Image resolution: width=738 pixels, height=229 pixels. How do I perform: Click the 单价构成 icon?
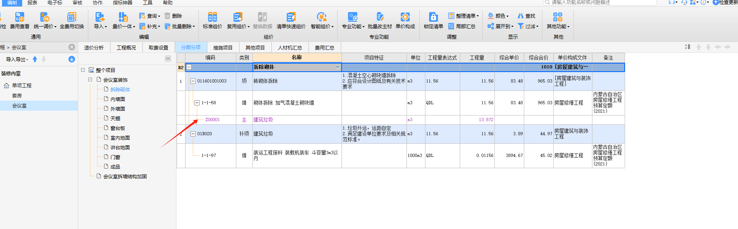coord(405,17)
